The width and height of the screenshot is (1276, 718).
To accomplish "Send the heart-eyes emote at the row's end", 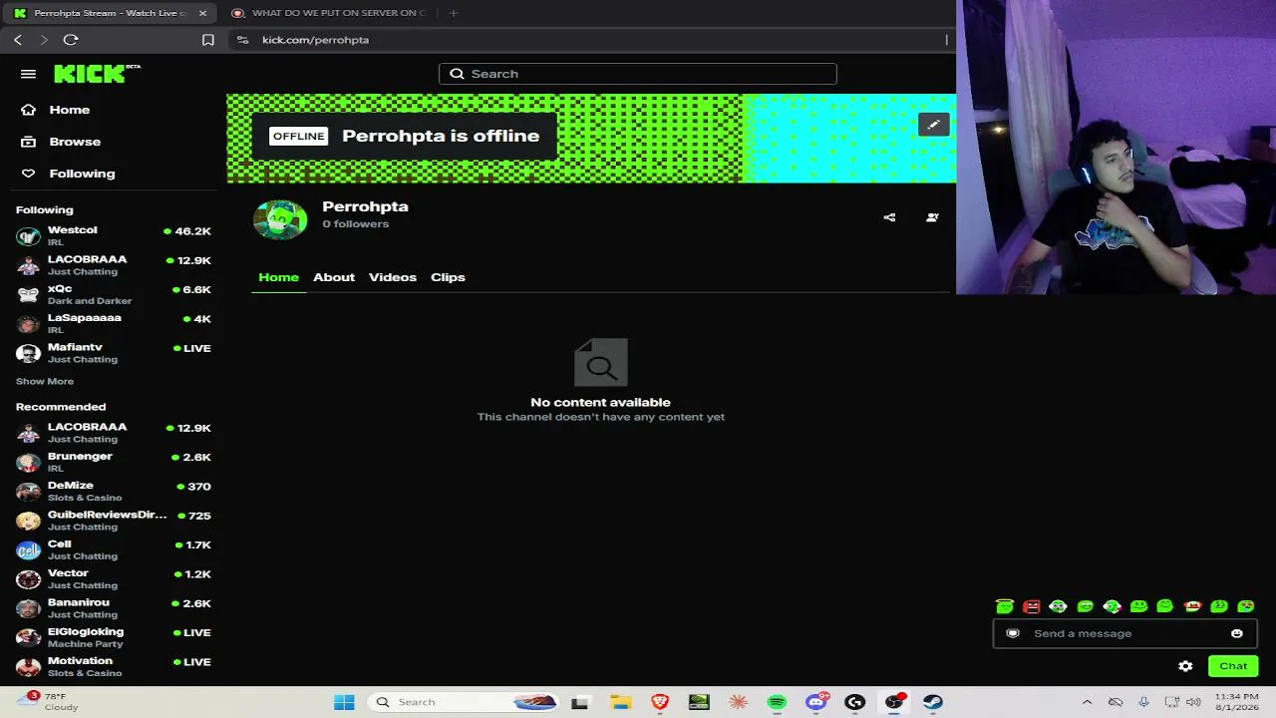I will (1246, 606).
